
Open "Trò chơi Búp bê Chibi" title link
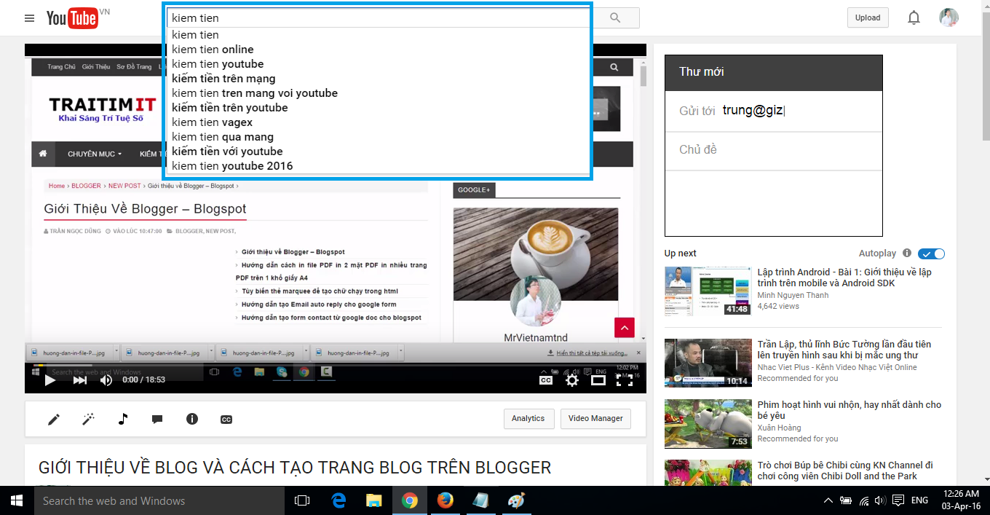(845, 471)
